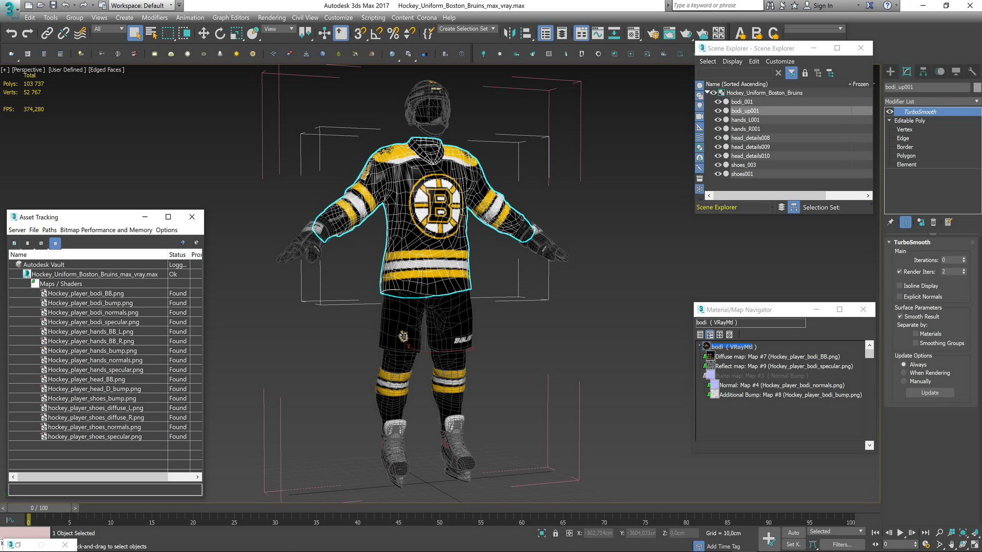Click the Undo arrow in main toolbar
The height and width of the screenshot is (552, 982).
(11, 34)
